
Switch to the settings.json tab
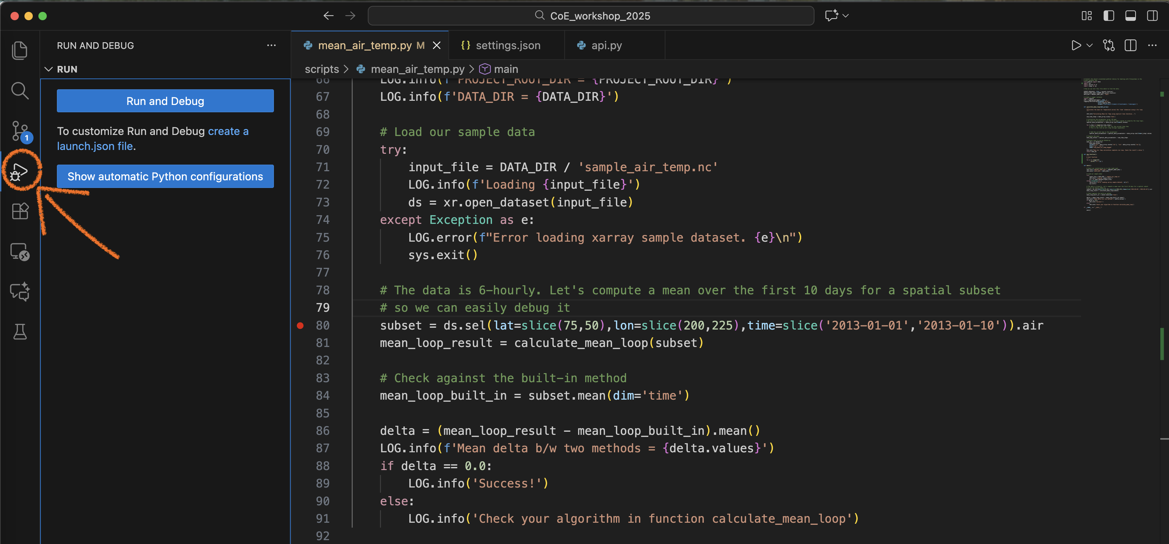[x=507, y=45]
